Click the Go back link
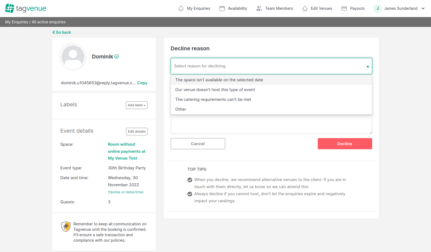This screenshot has width=431, height=252. pyautogui.click(x=62, y=32)
